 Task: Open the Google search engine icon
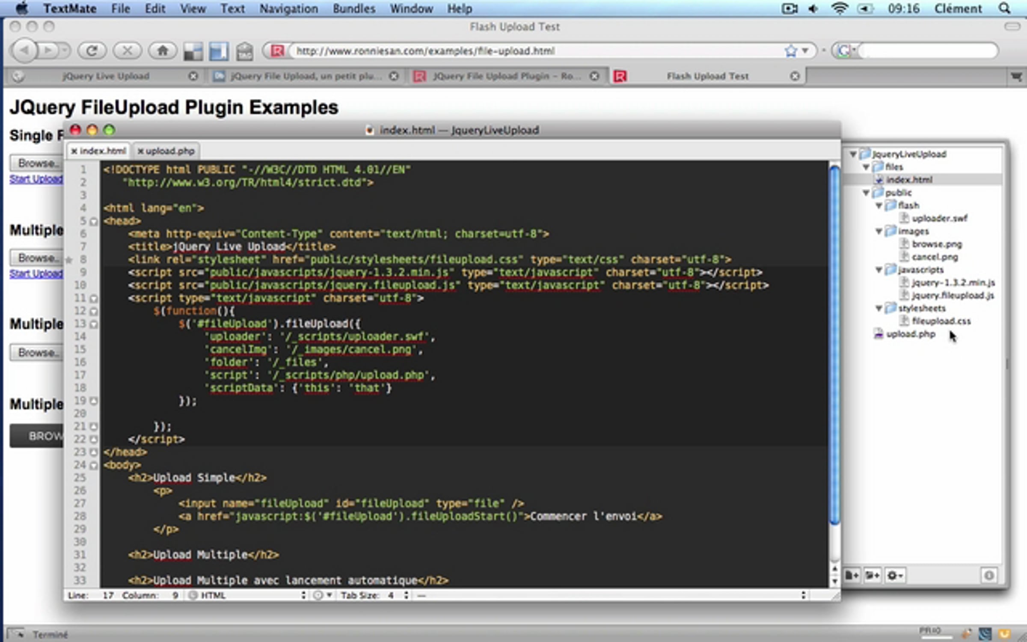(x=844, y=51)
